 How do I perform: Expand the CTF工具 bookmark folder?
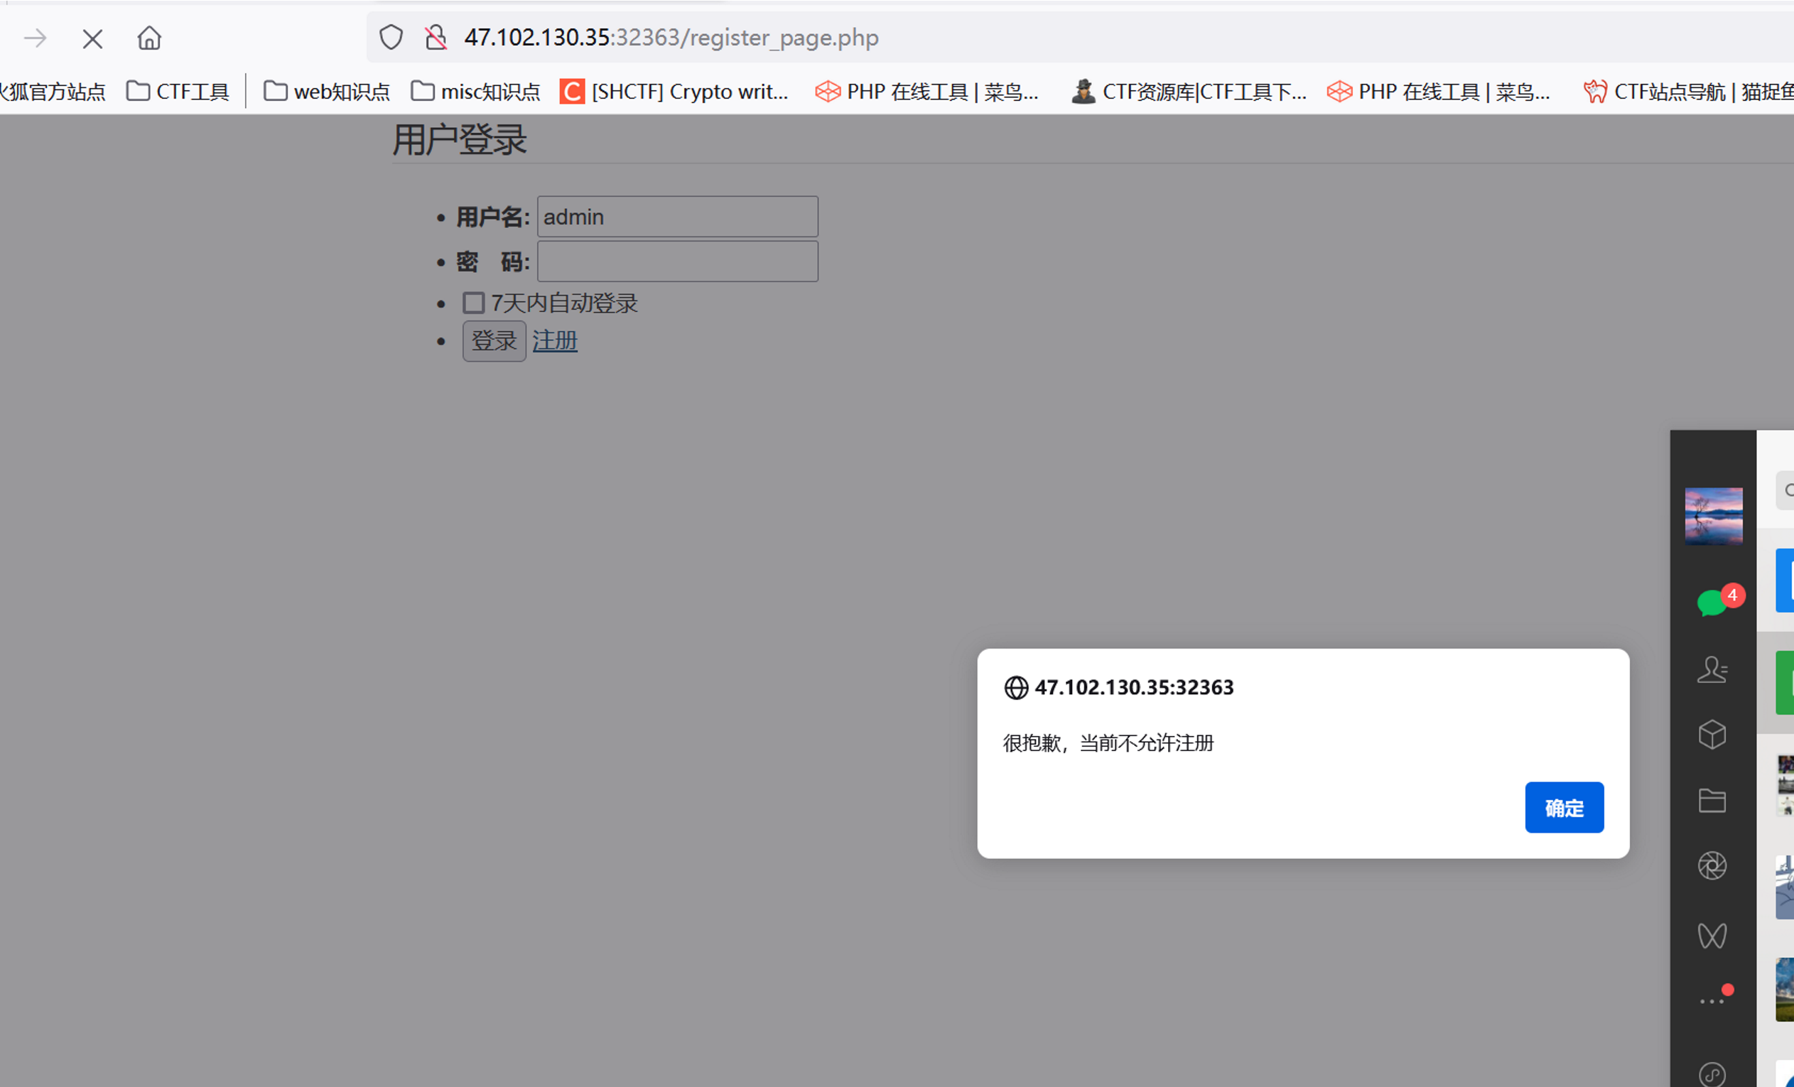point(178,92)
